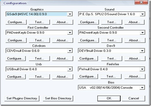Click Configure under Graphics

click(16, 22)
